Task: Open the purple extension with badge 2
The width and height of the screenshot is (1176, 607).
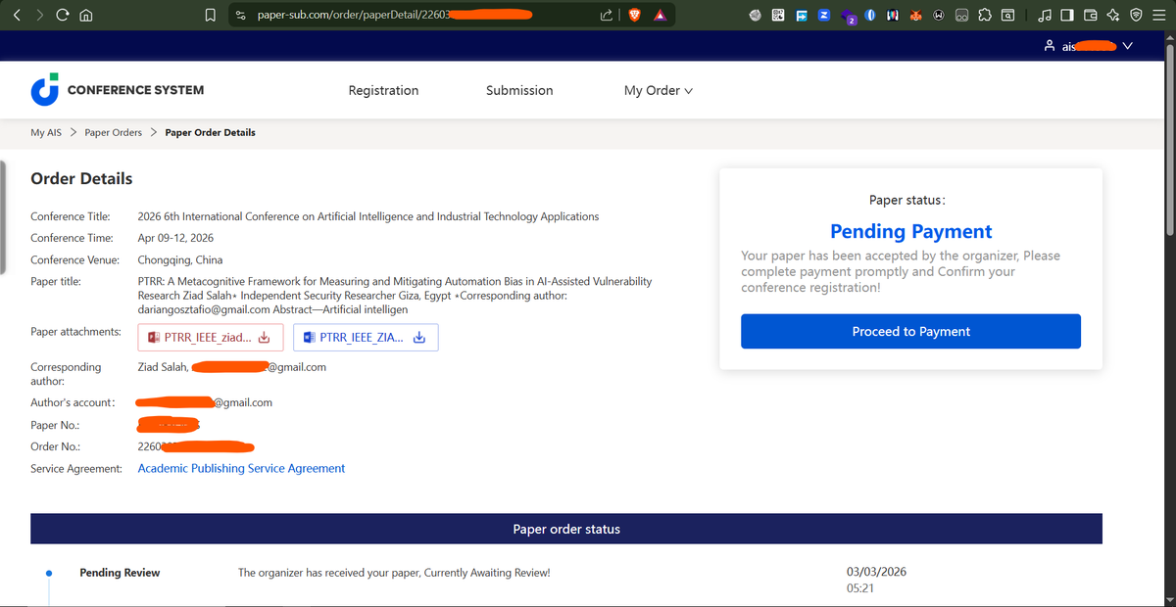Action: pos(847,16)
